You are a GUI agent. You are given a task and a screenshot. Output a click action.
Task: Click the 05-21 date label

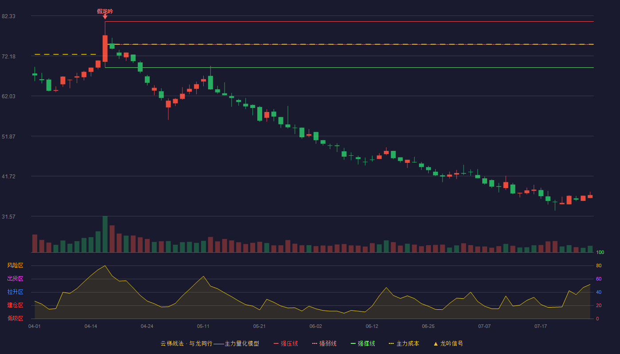tap(260, 326)
